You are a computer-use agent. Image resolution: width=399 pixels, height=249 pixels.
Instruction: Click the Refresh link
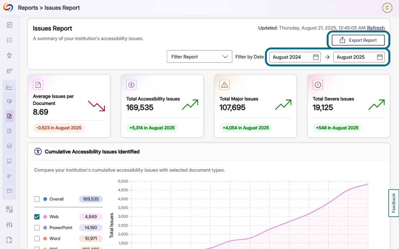376,28
